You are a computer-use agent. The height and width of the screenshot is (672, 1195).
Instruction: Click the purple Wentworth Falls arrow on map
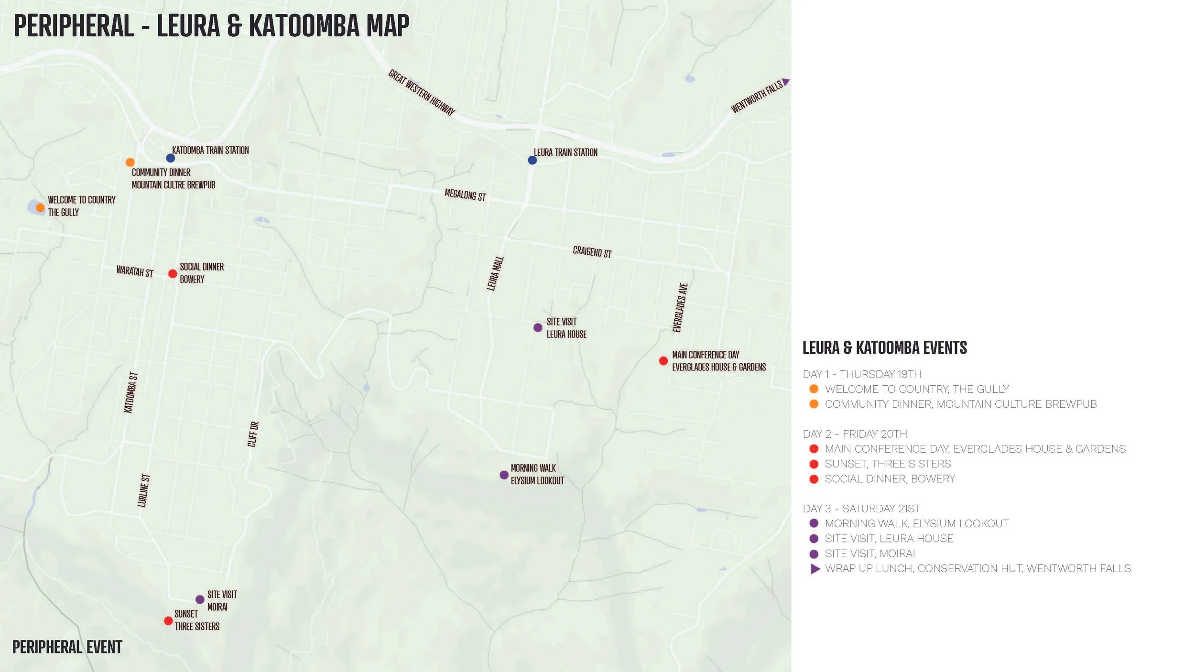click(785, 82)
